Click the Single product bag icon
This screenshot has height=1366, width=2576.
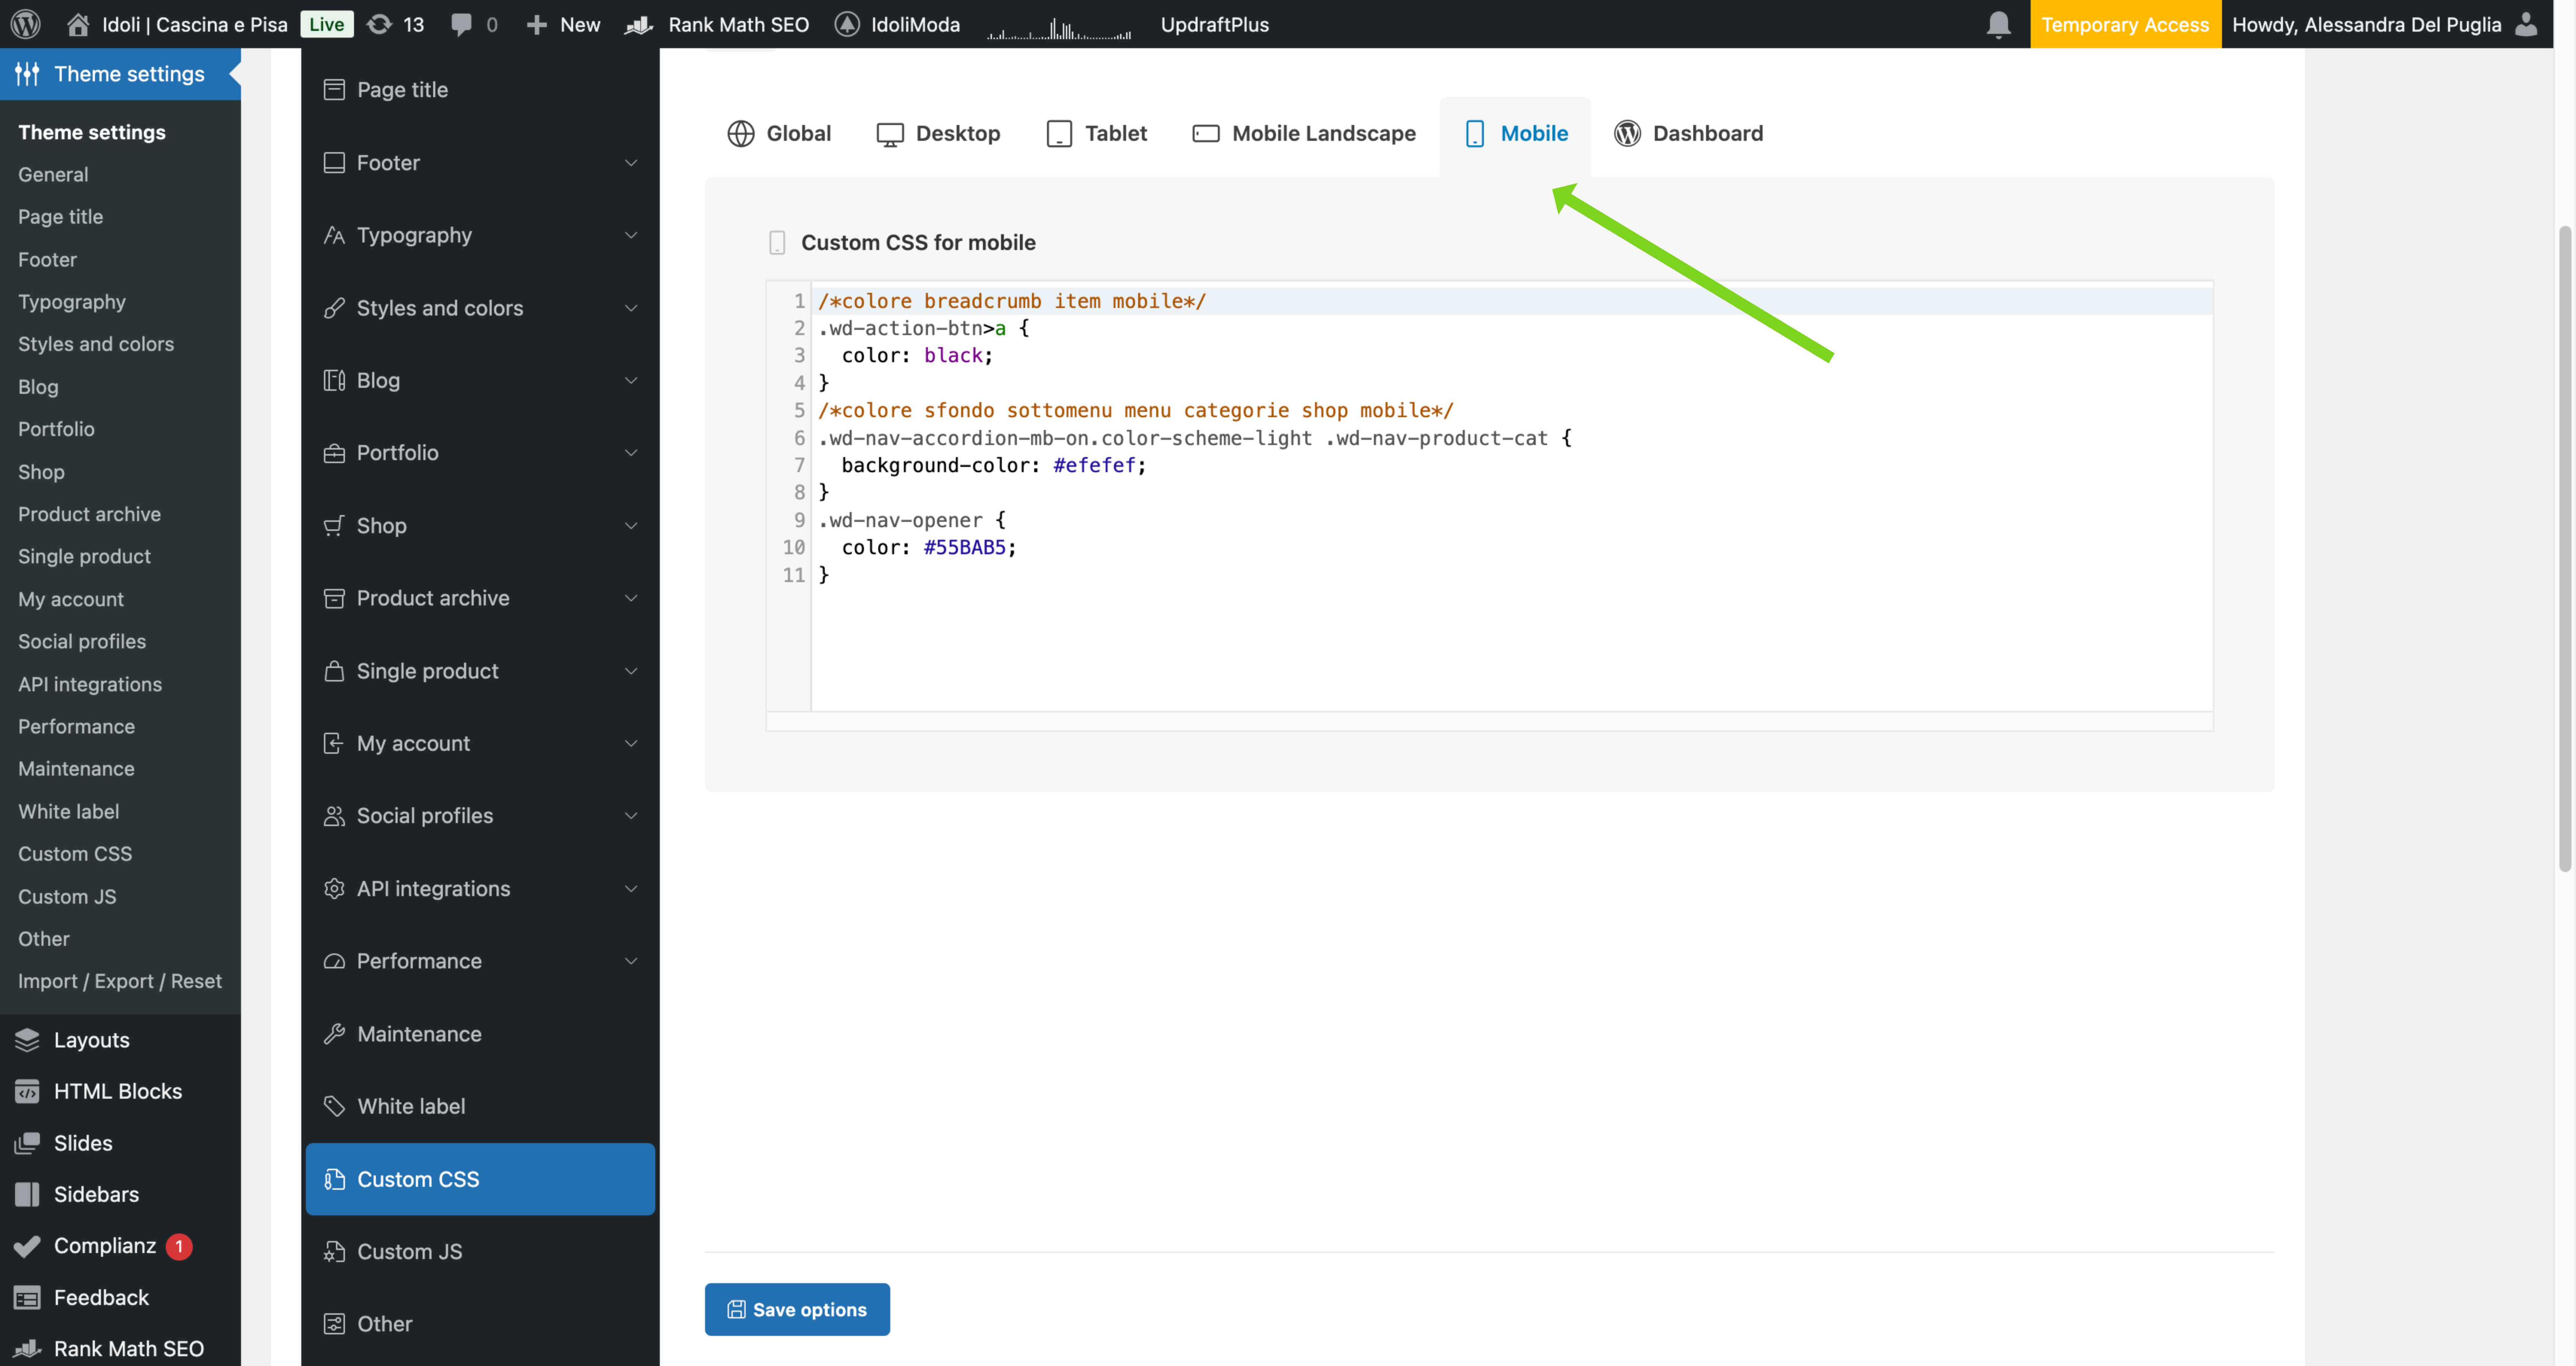[334, 671]
